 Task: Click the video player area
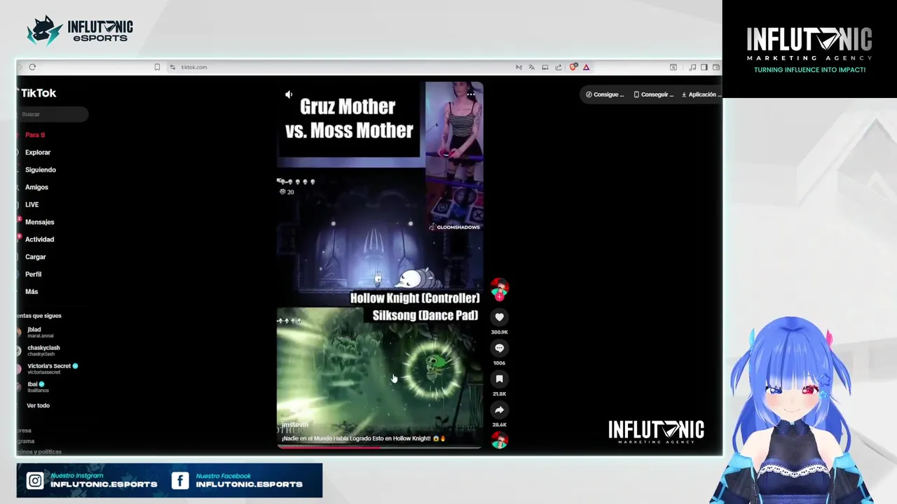pos(380,265)
